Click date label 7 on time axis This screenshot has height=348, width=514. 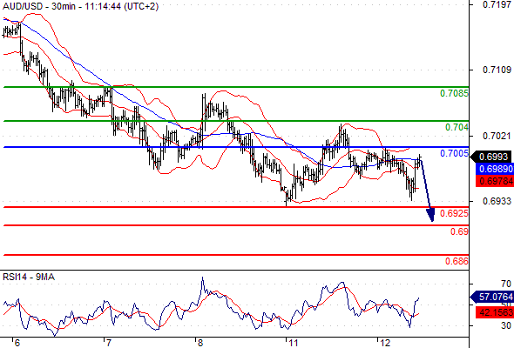coord(109,343)
